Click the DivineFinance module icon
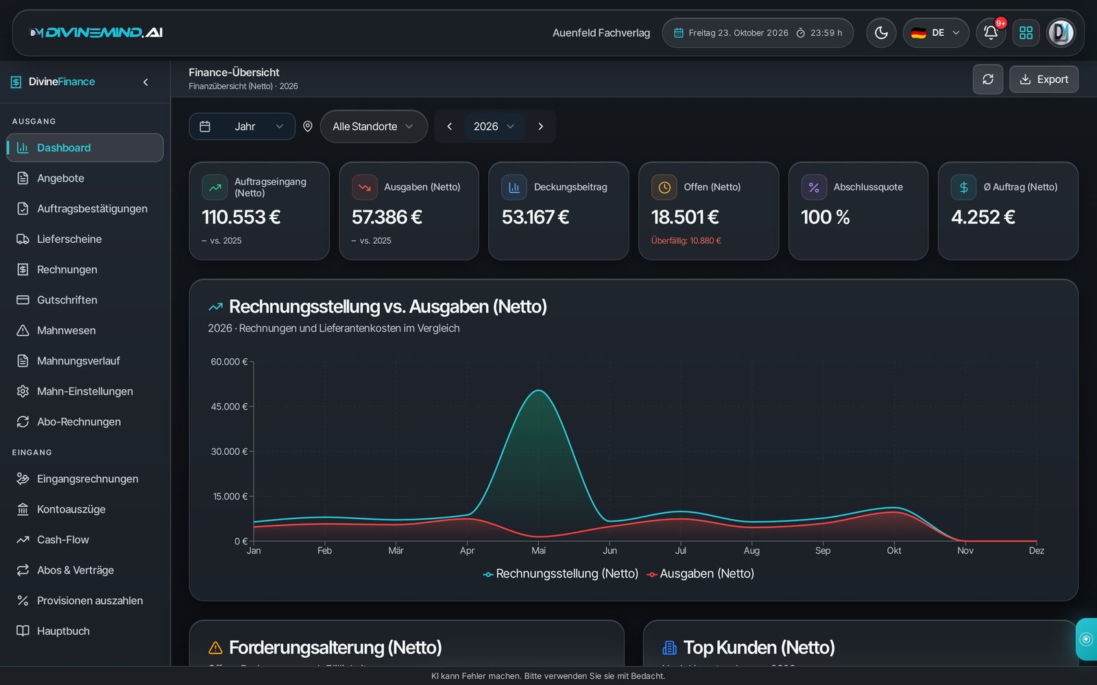 pos(16,82)
